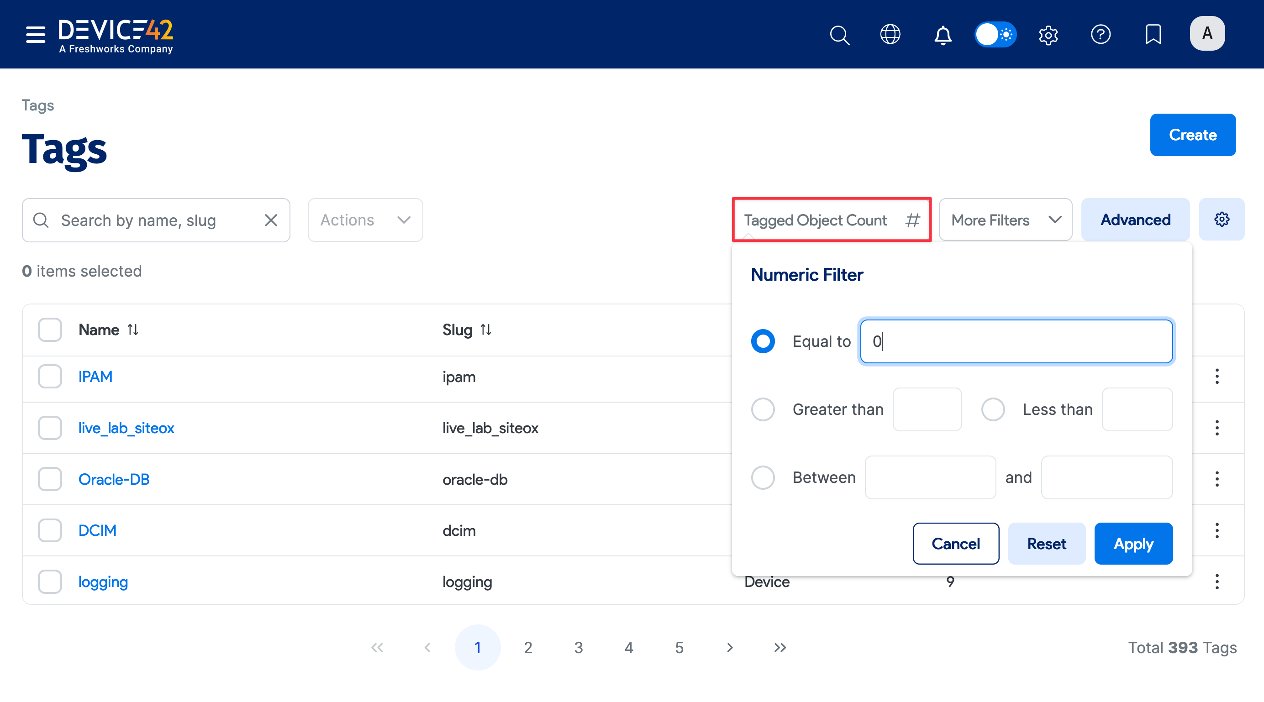Click the bookmark icon in header

pos(1153,34)
